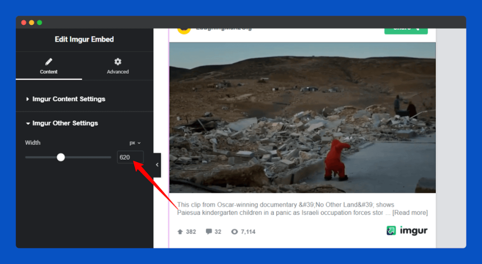Click the views eye icon
Image resolution: width=482 pixels, height=264 pixels.
tap(234, 231)
